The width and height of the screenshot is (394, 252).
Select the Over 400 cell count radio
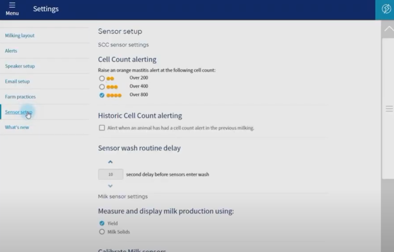(x=102, y=87)
